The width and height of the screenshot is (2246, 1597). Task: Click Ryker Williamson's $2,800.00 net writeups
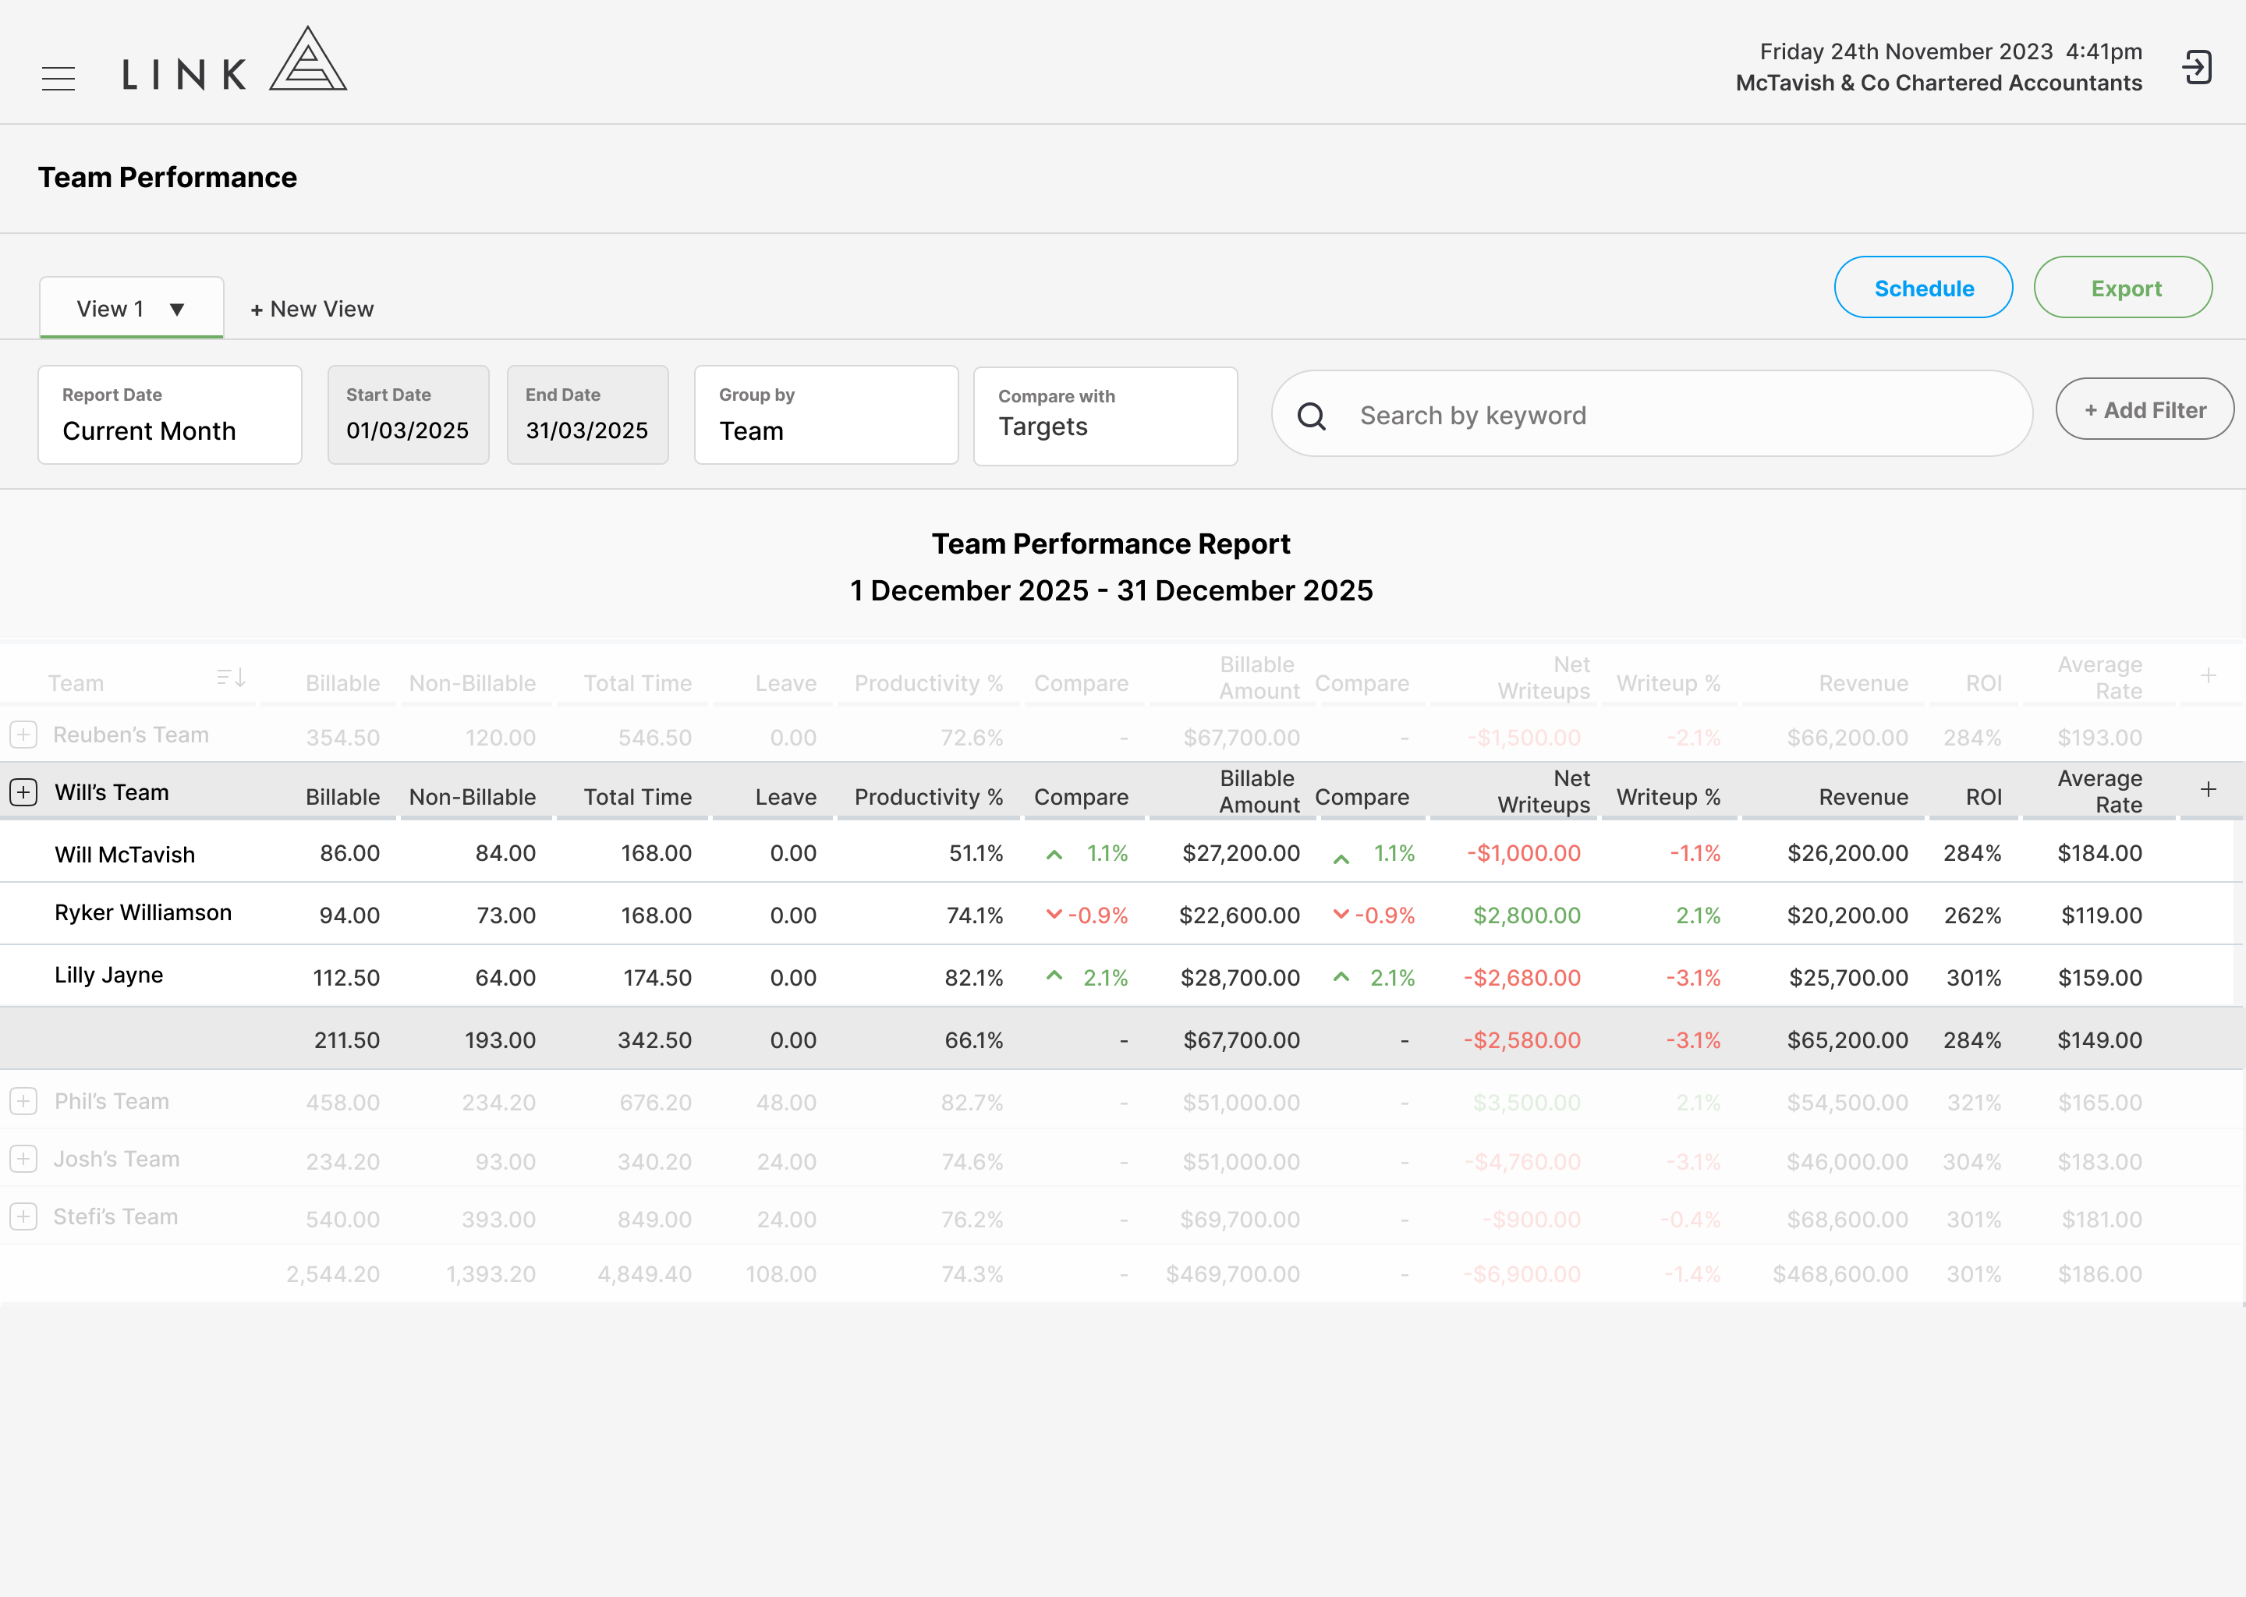click(1526, 915)
